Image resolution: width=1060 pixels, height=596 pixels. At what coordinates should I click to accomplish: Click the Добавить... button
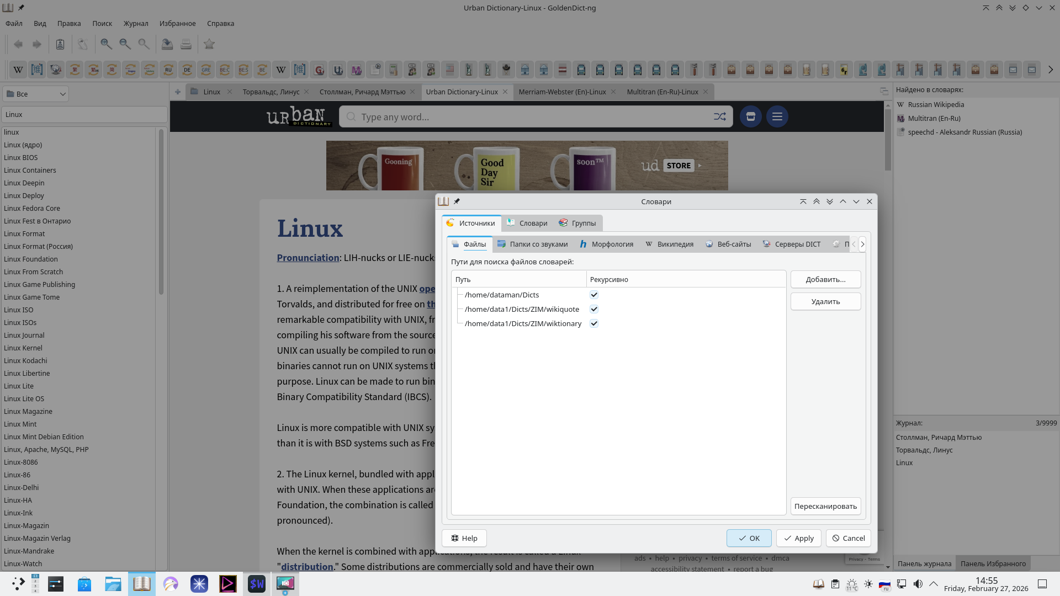coord(825,279)
